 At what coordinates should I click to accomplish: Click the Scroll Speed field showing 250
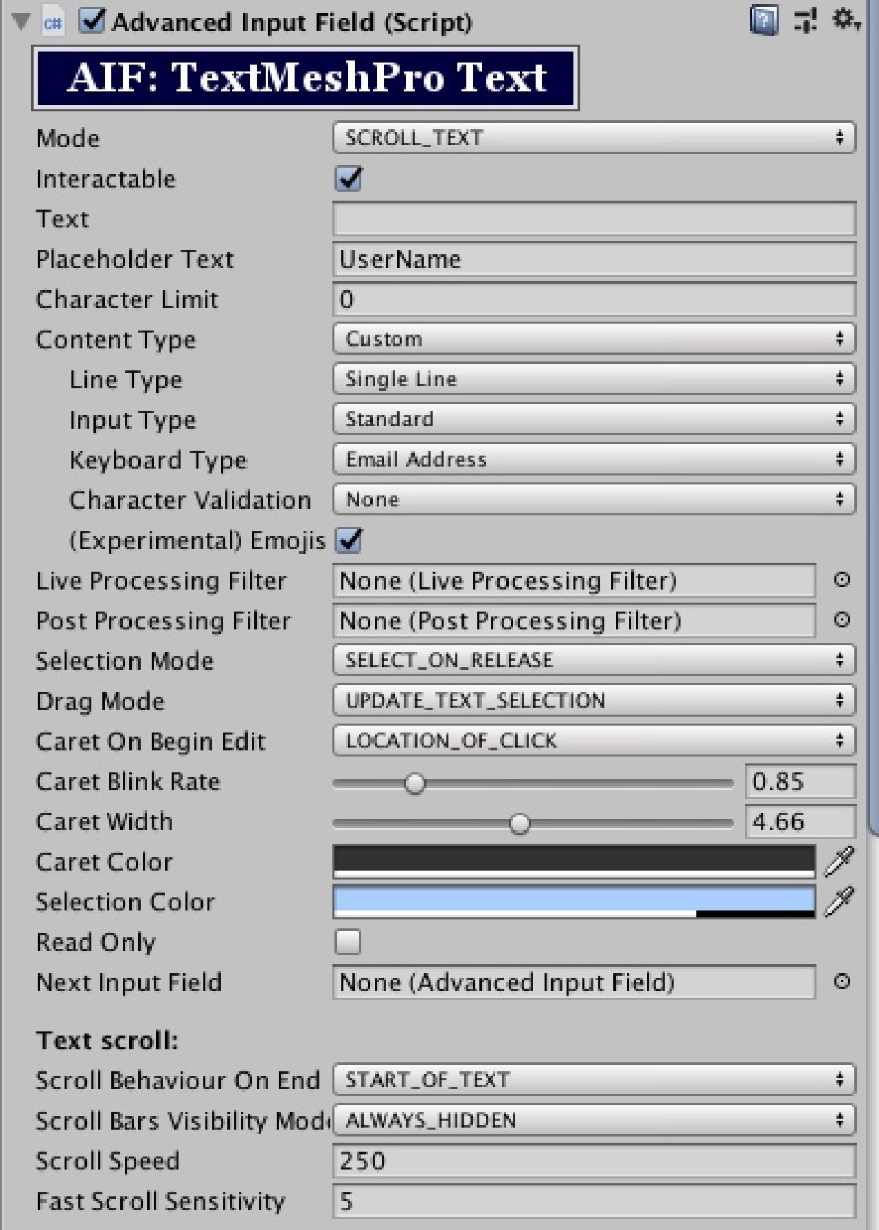point(594,1161)
